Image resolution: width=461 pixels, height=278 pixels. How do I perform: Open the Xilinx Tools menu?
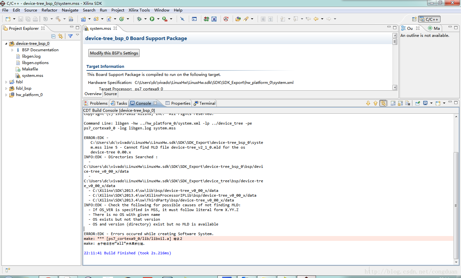pyautogui.click(x=139, y=10)
